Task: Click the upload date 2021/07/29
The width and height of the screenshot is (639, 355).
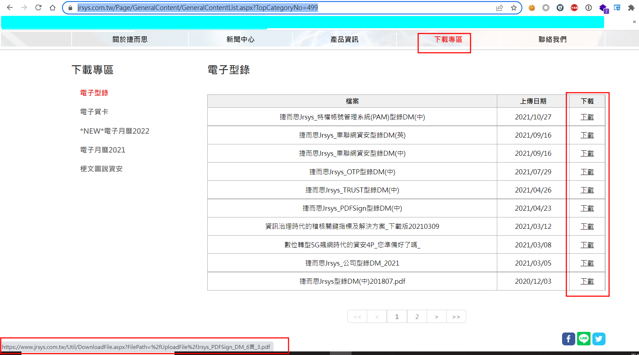Action: [x=533, y=172]
